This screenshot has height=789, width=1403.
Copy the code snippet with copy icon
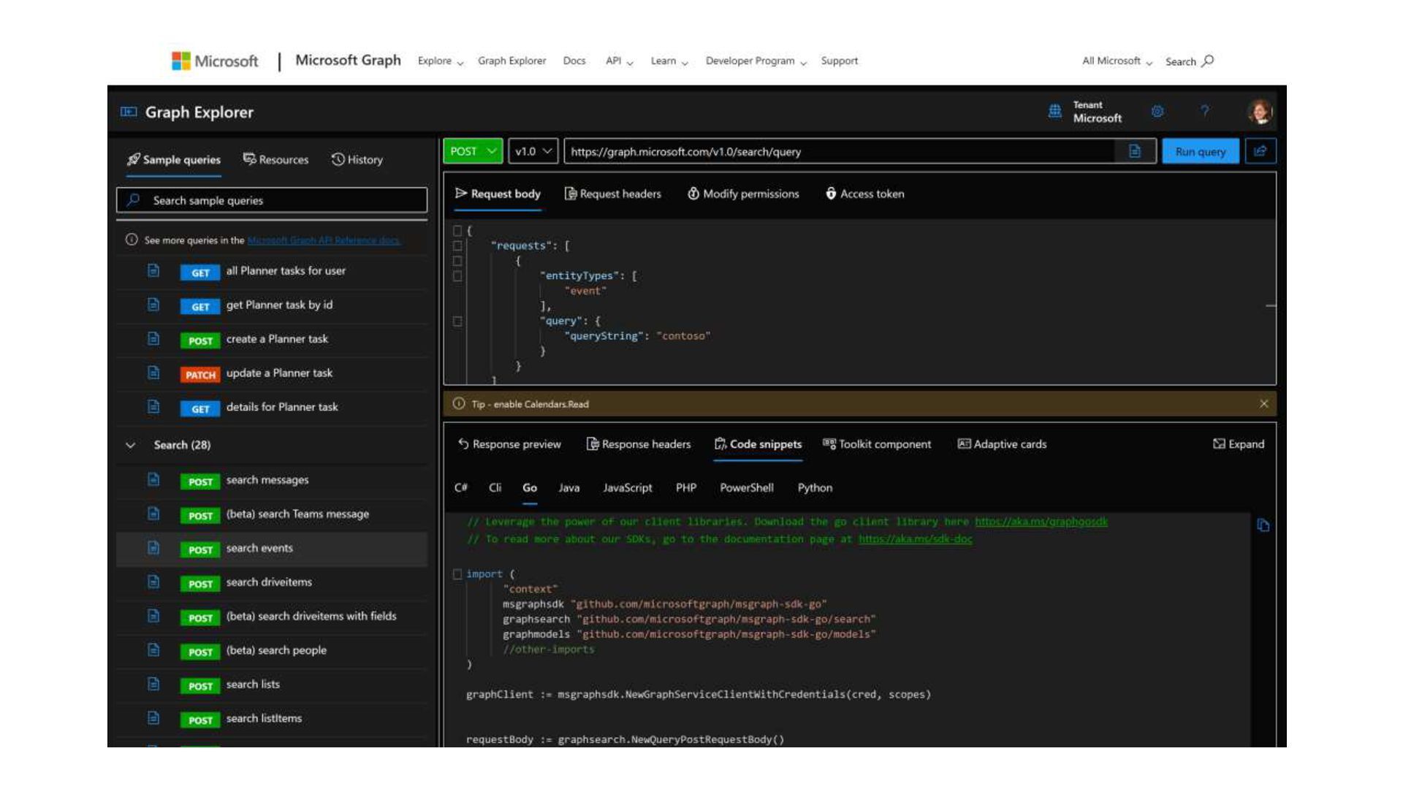1263,525
